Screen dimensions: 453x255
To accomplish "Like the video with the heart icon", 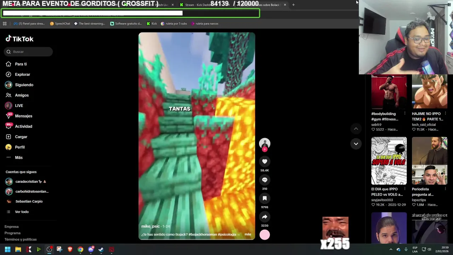I will click(x=265, y=161).
